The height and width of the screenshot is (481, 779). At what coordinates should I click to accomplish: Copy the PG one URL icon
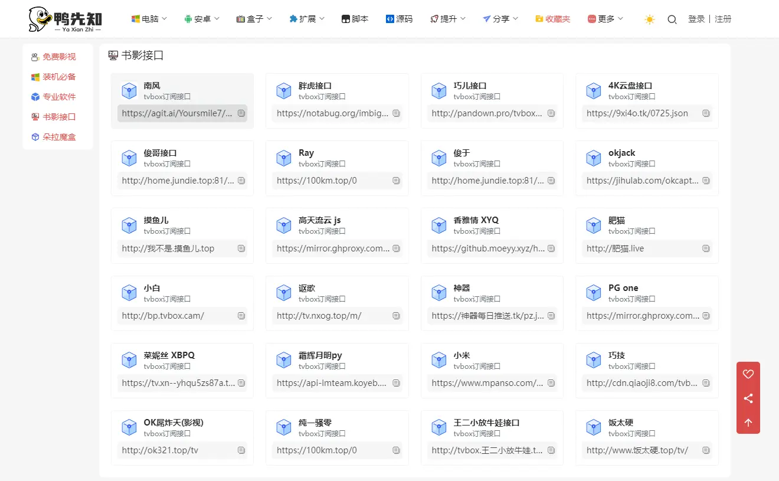point(706,316)
